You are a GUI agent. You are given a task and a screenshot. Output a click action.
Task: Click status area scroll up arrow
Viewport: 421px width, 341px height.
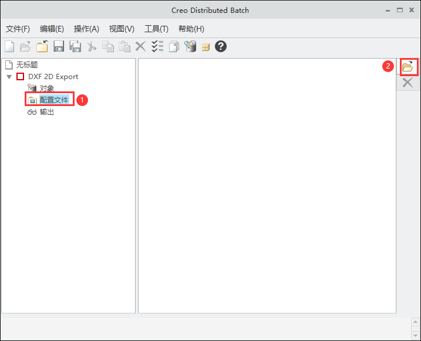pos(415,322)
